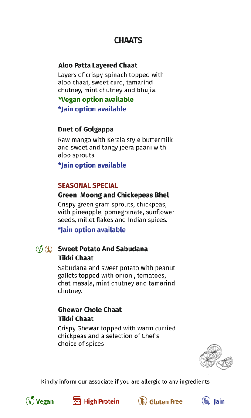The width and height of the screenshot is (251, 418).
Task: Click Jain option available under Aloo Patta
Action: [x=92, y=109]
